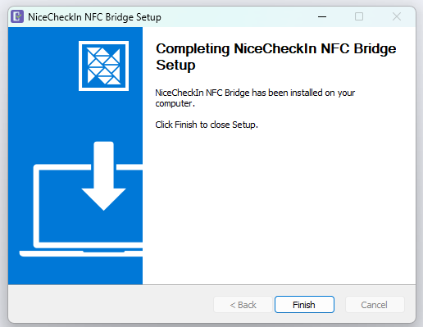Click the 'Click Finish to close Setup.' instruction text
423x327 pixels.
[x=207, y=125]
